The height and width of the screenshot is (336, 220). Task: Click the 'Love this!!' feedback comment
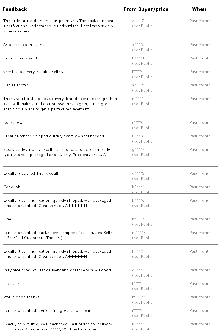point(12,284)
